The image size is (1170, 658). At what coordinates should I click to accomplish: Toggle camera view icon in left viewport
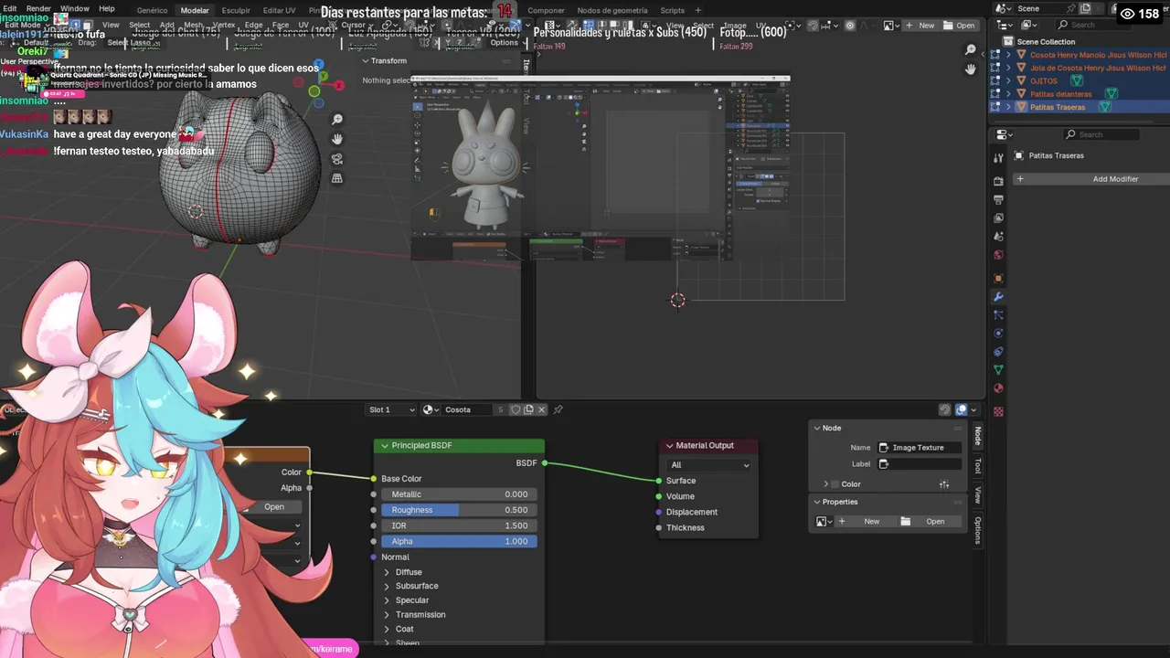click(x=337, y=159)
